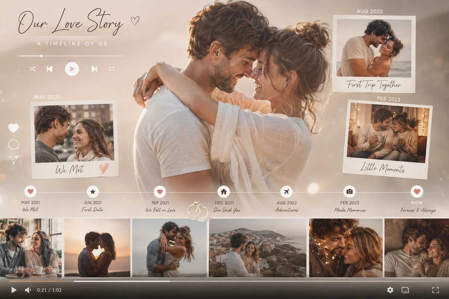
Task: Click the 0:21 / 1:02 time display
Action: (49, 290)
